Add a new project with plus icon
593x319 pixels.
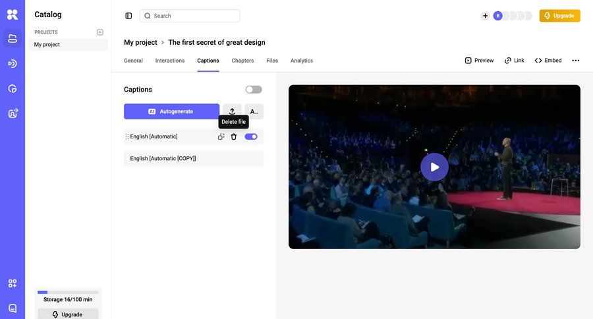[x=100, y=32]
